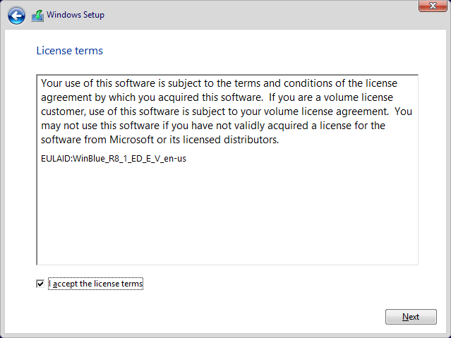Close the Windows Setup window
Viewport: 451px width, 338px height.
[433, 6]
